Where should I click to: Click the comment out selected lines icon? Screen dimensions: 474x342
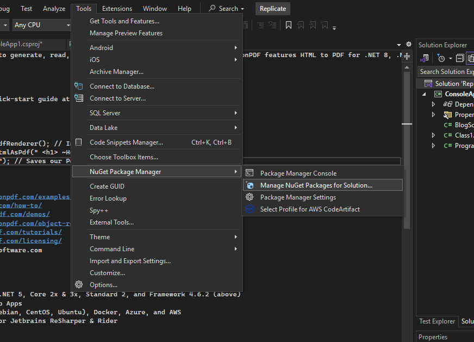(x=260, y=25)
